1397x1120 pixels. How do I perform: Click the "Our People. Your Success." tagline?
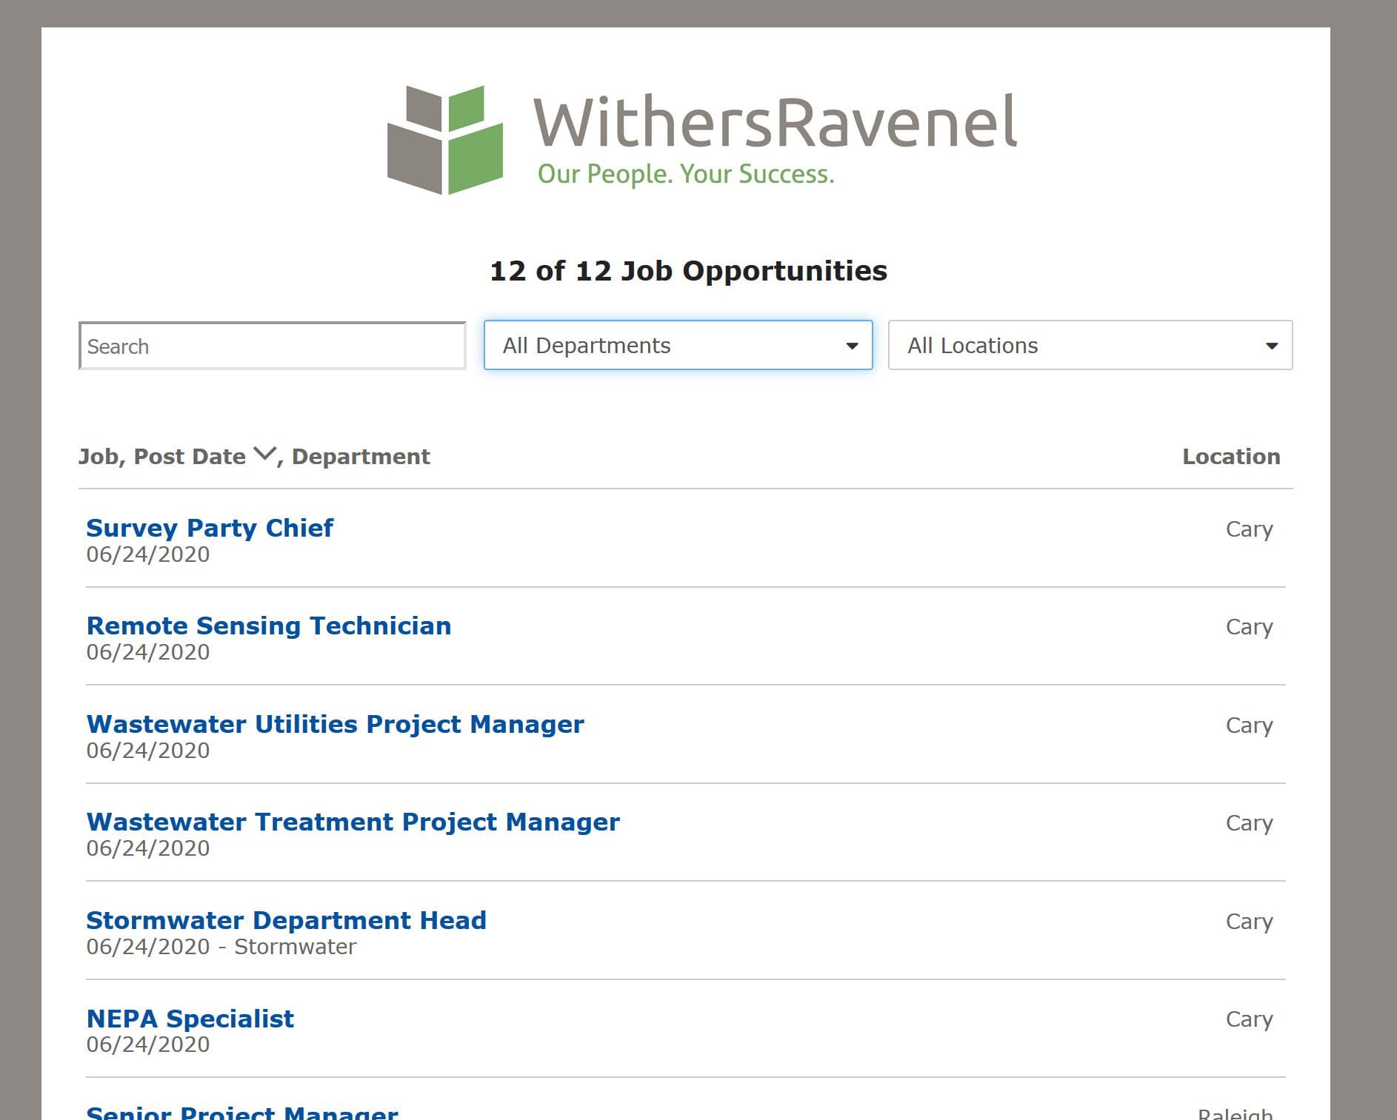686,174
